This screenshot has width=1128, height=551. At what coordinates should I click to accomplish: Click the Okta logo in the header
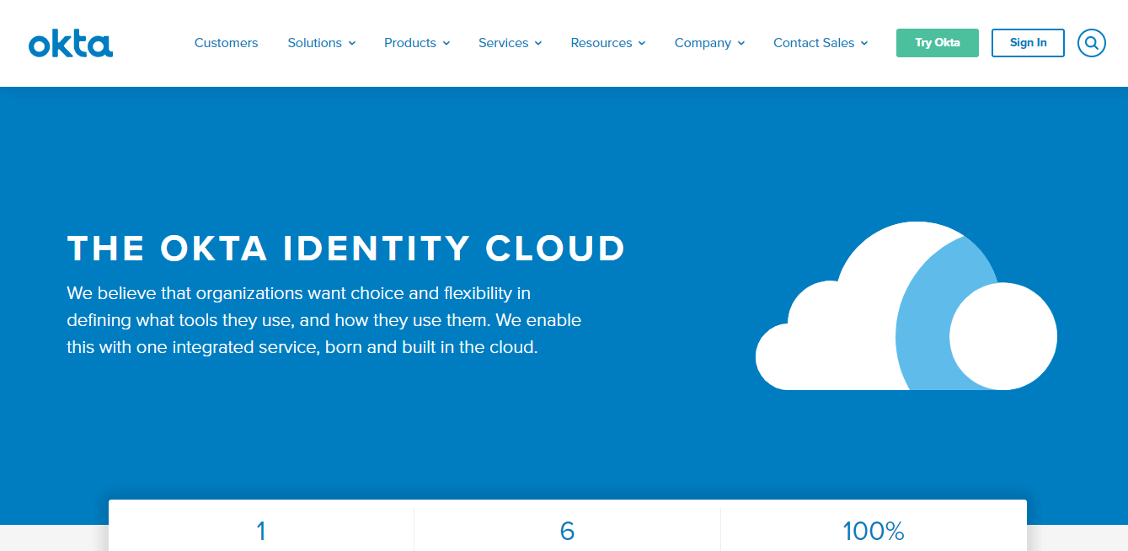pyautogui.click(x=71, y=44)
